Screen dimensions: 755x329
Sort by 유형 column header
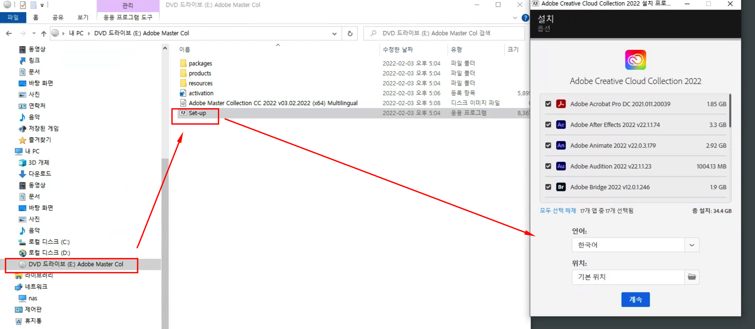point(456,50)
